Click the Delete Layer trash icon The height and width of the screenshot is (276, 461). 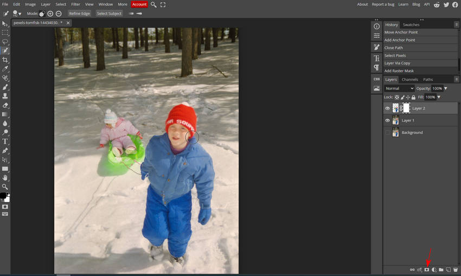[456, 269]
